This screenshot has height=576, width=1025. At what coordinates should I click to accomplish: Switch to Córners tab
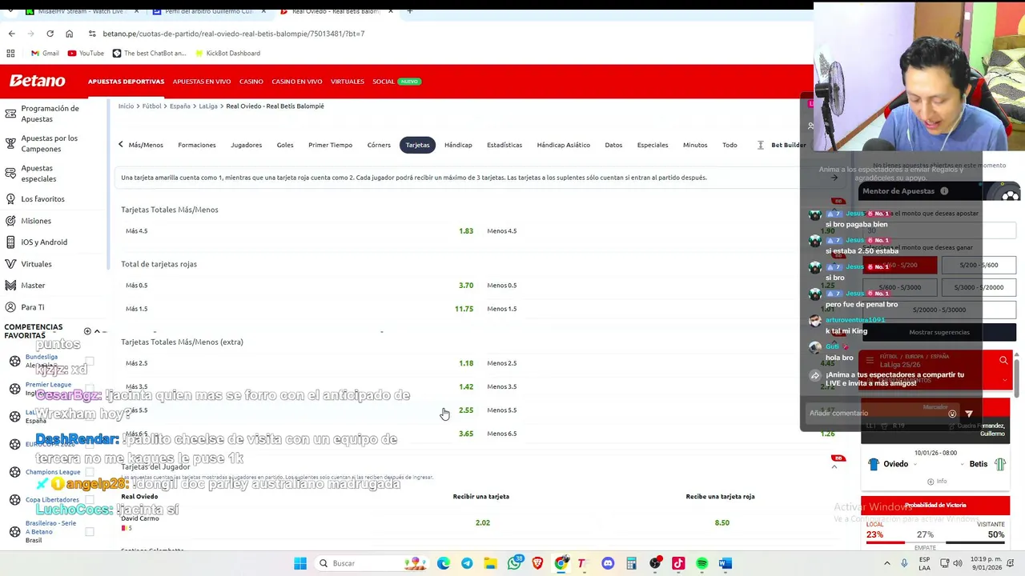[379, 145]
